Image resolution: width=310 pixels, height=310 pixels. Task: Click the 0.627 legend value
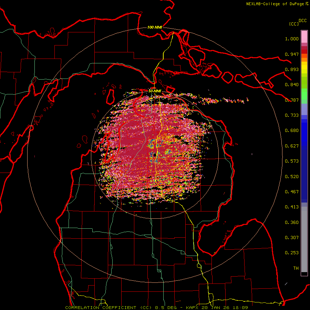click(x=292, y=146)
